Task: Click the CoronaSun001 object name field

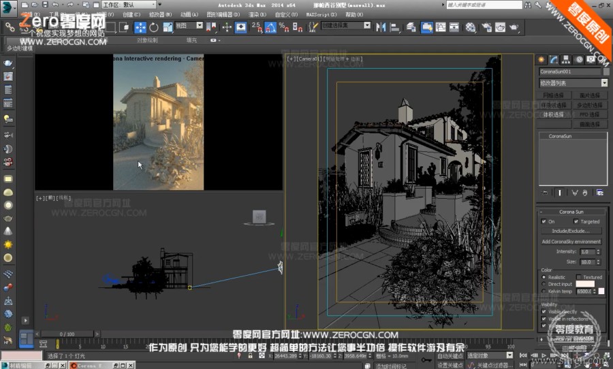Action: pyautogui.click(x=569, y=71)
